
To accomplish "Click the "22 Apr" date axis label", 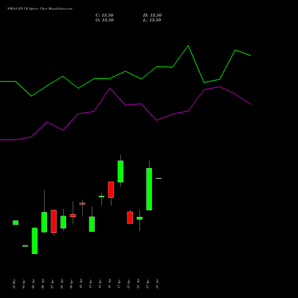I will coord(129,284).
